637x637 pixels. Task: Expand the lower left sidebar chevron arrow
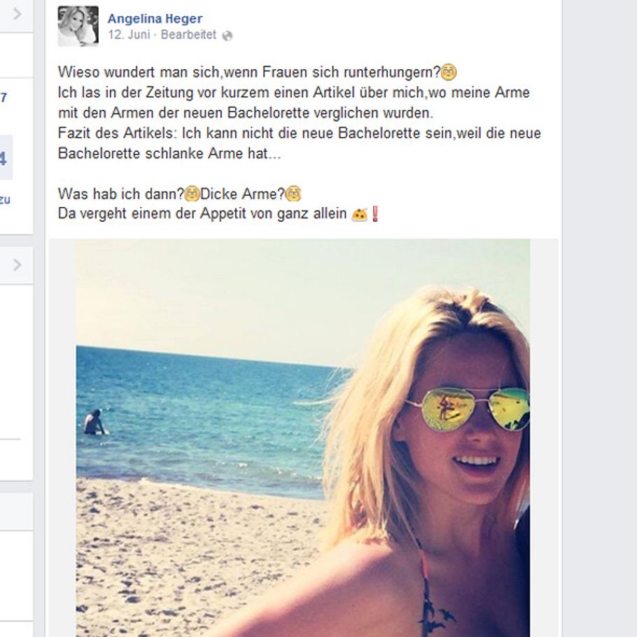[x=17, y=265]
